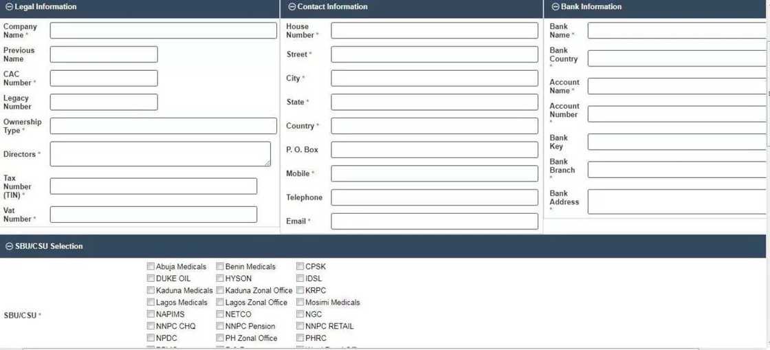Image resolution: width=770 pixels, height=350 pixels.
Task: Tick the Abuja Medicals checkbox
Action: pos(151,267)
